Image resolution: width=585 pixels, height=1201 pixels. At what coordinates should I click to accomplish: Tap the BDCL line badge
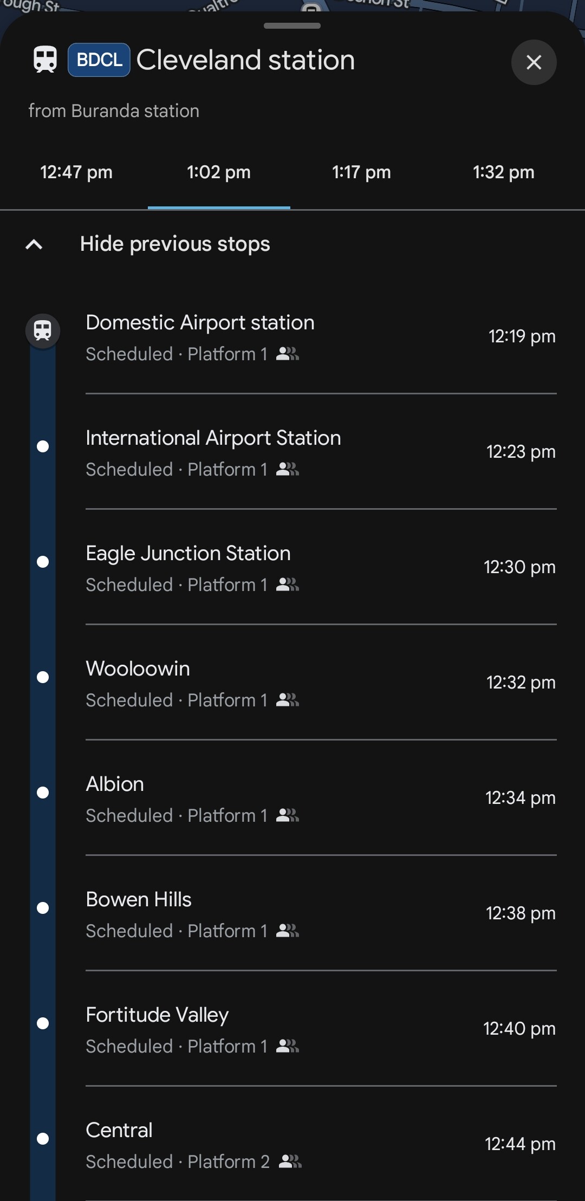pos(99,60)
